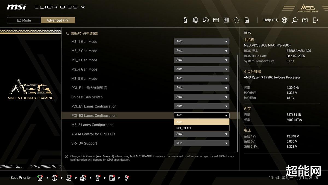Viewport: 328px width, 185px height.
Task: Click the Boot Priority label
Action: pyautogui.click(x=20, y=178)
